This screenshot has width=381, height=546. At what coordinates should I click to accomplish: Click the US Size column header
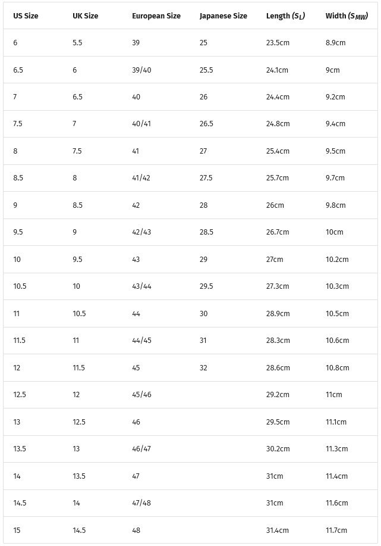26,16
